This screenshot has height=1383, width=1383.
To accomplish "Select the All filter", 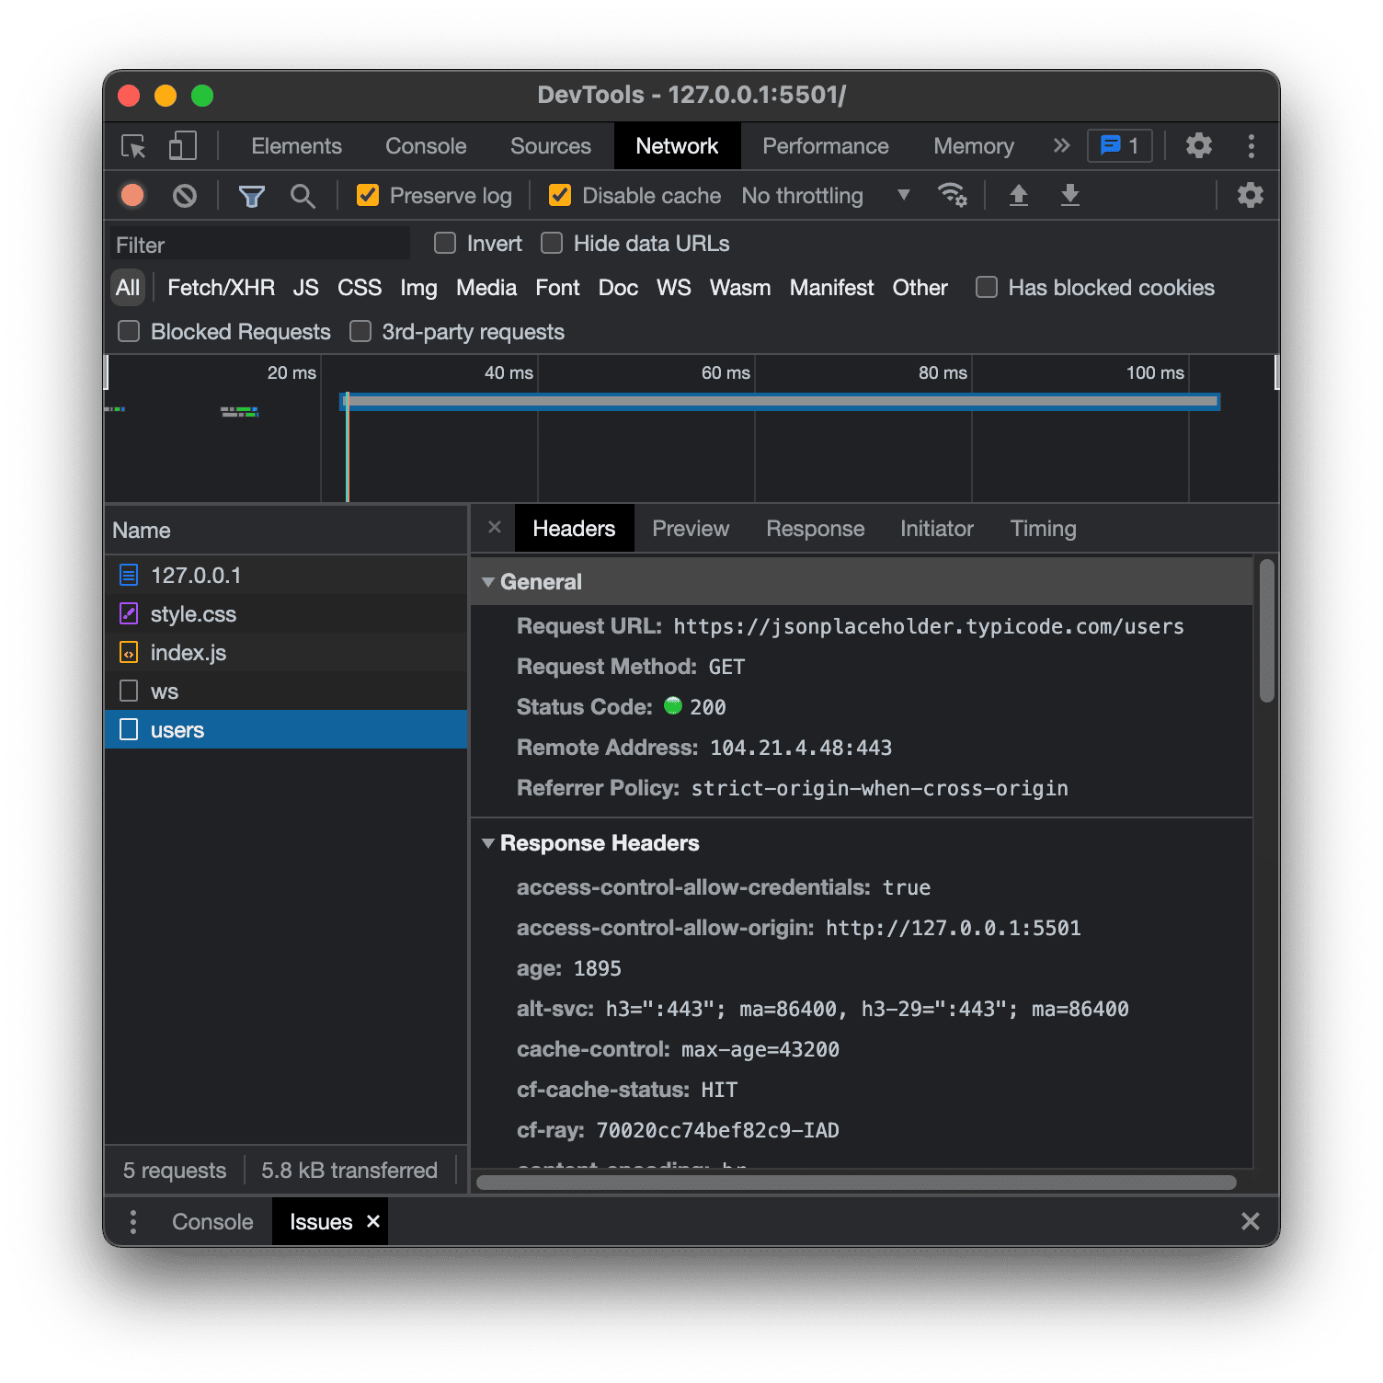I will click(128, 288).
